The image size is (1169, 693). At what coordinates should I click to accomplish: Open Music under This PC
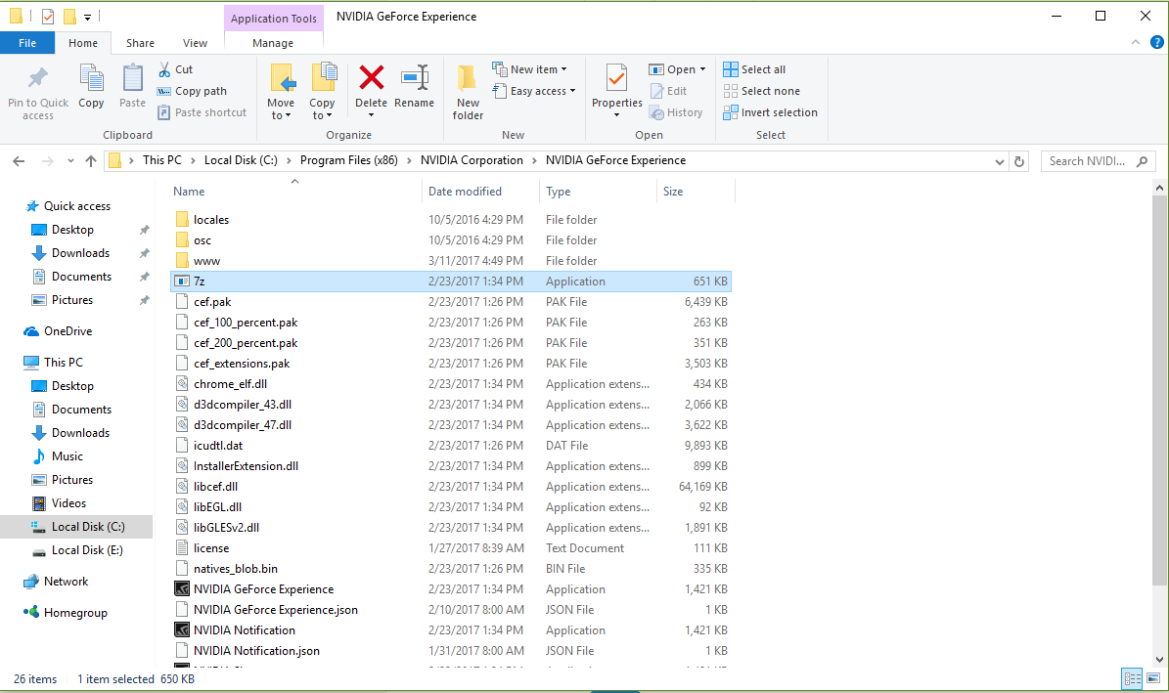[67, 456]
